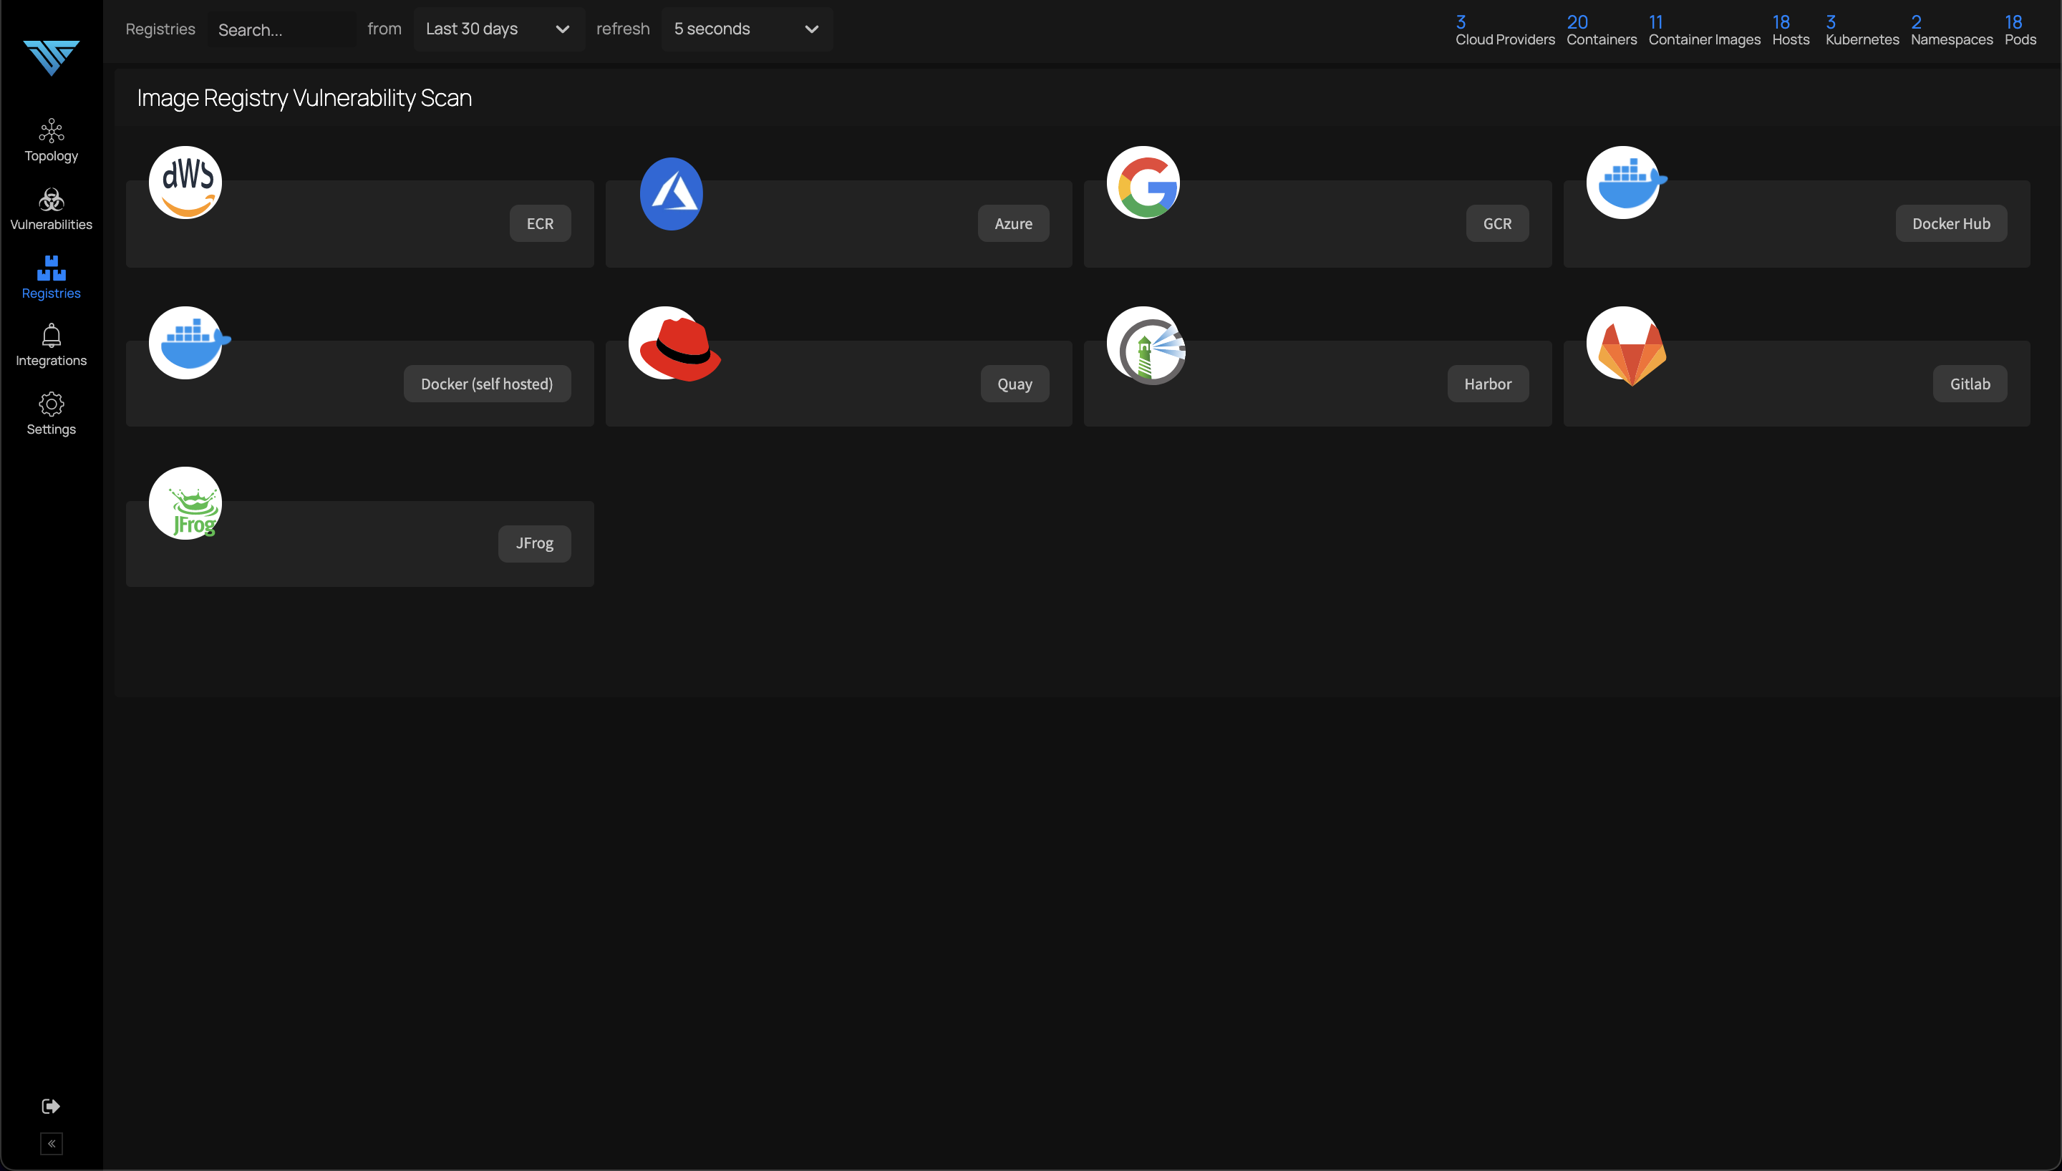The height and width of the screenshot is (1171, 2062).
Task: Open the Harbor registry
Action: pyautogui.click(x=1488, y=384)
